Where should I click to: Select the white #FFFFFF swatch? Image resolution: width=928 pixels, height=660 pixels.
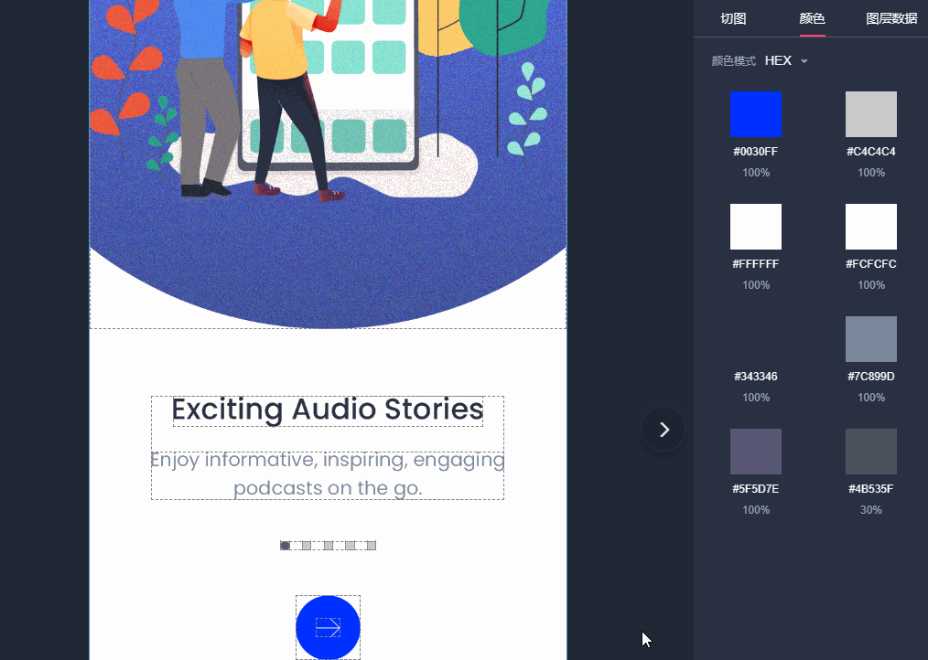pyautogui.click(x=755, y=227)
